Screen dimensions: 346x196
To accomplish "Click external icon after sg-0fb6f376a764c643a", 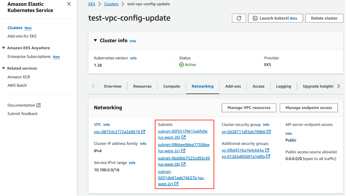I will [x=267, y=150].
